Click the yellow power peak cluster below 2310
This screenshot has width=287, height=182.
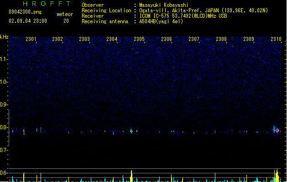[x=277, y=176]
